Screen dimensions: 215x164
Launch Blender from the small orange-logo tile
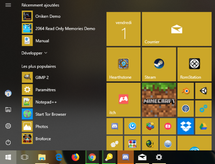185,91
